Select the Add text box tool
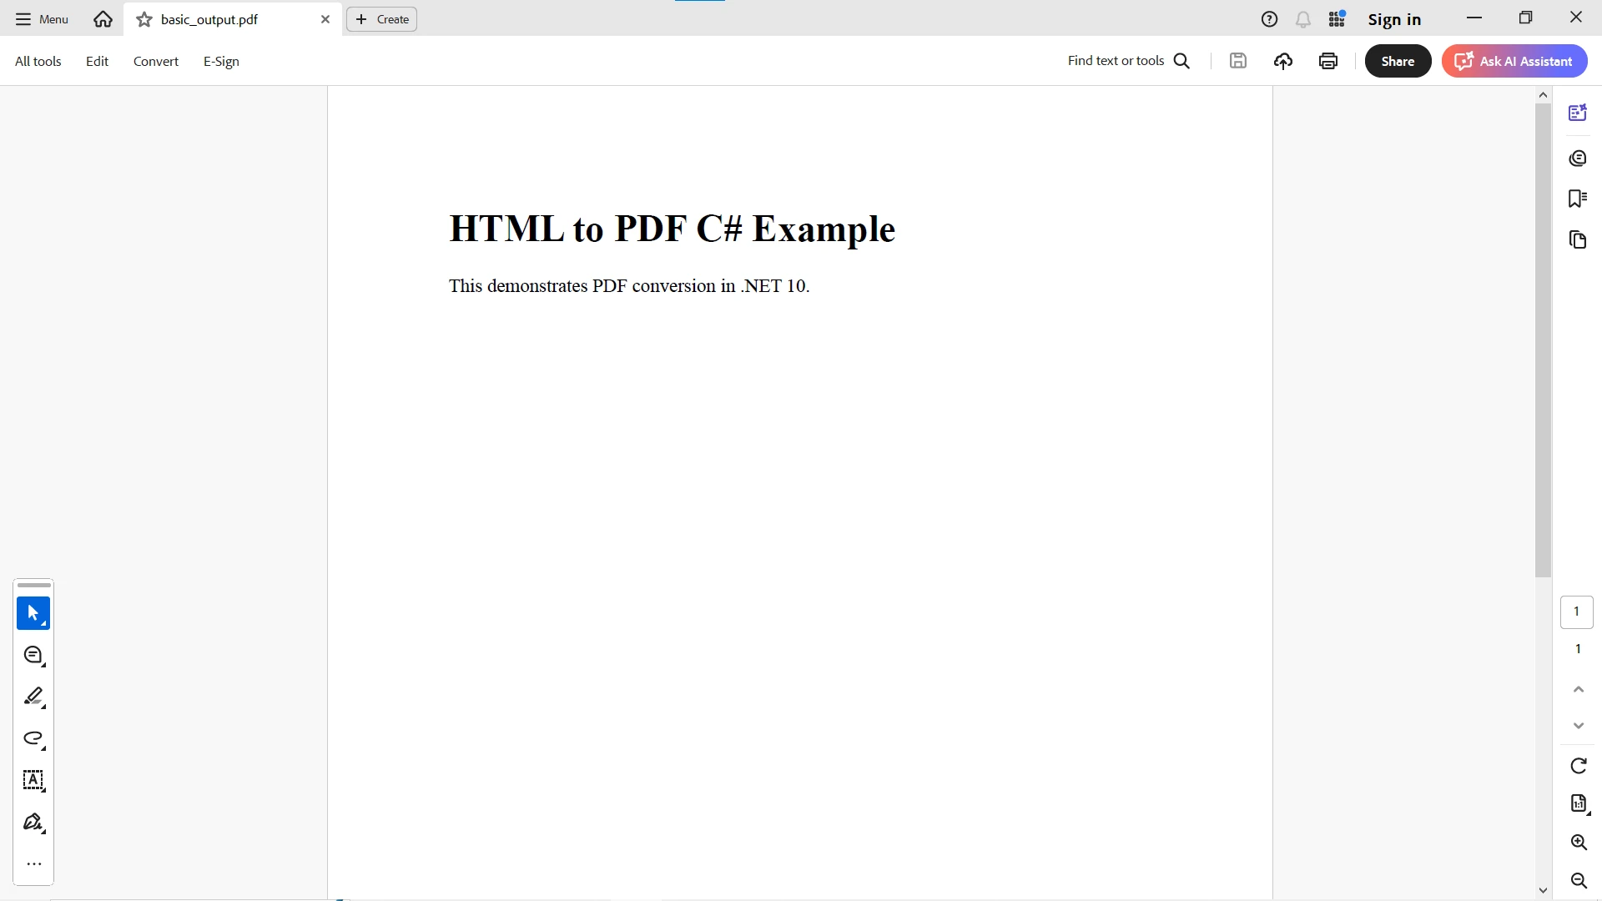 pyautogui.click(x=33, y=780)
